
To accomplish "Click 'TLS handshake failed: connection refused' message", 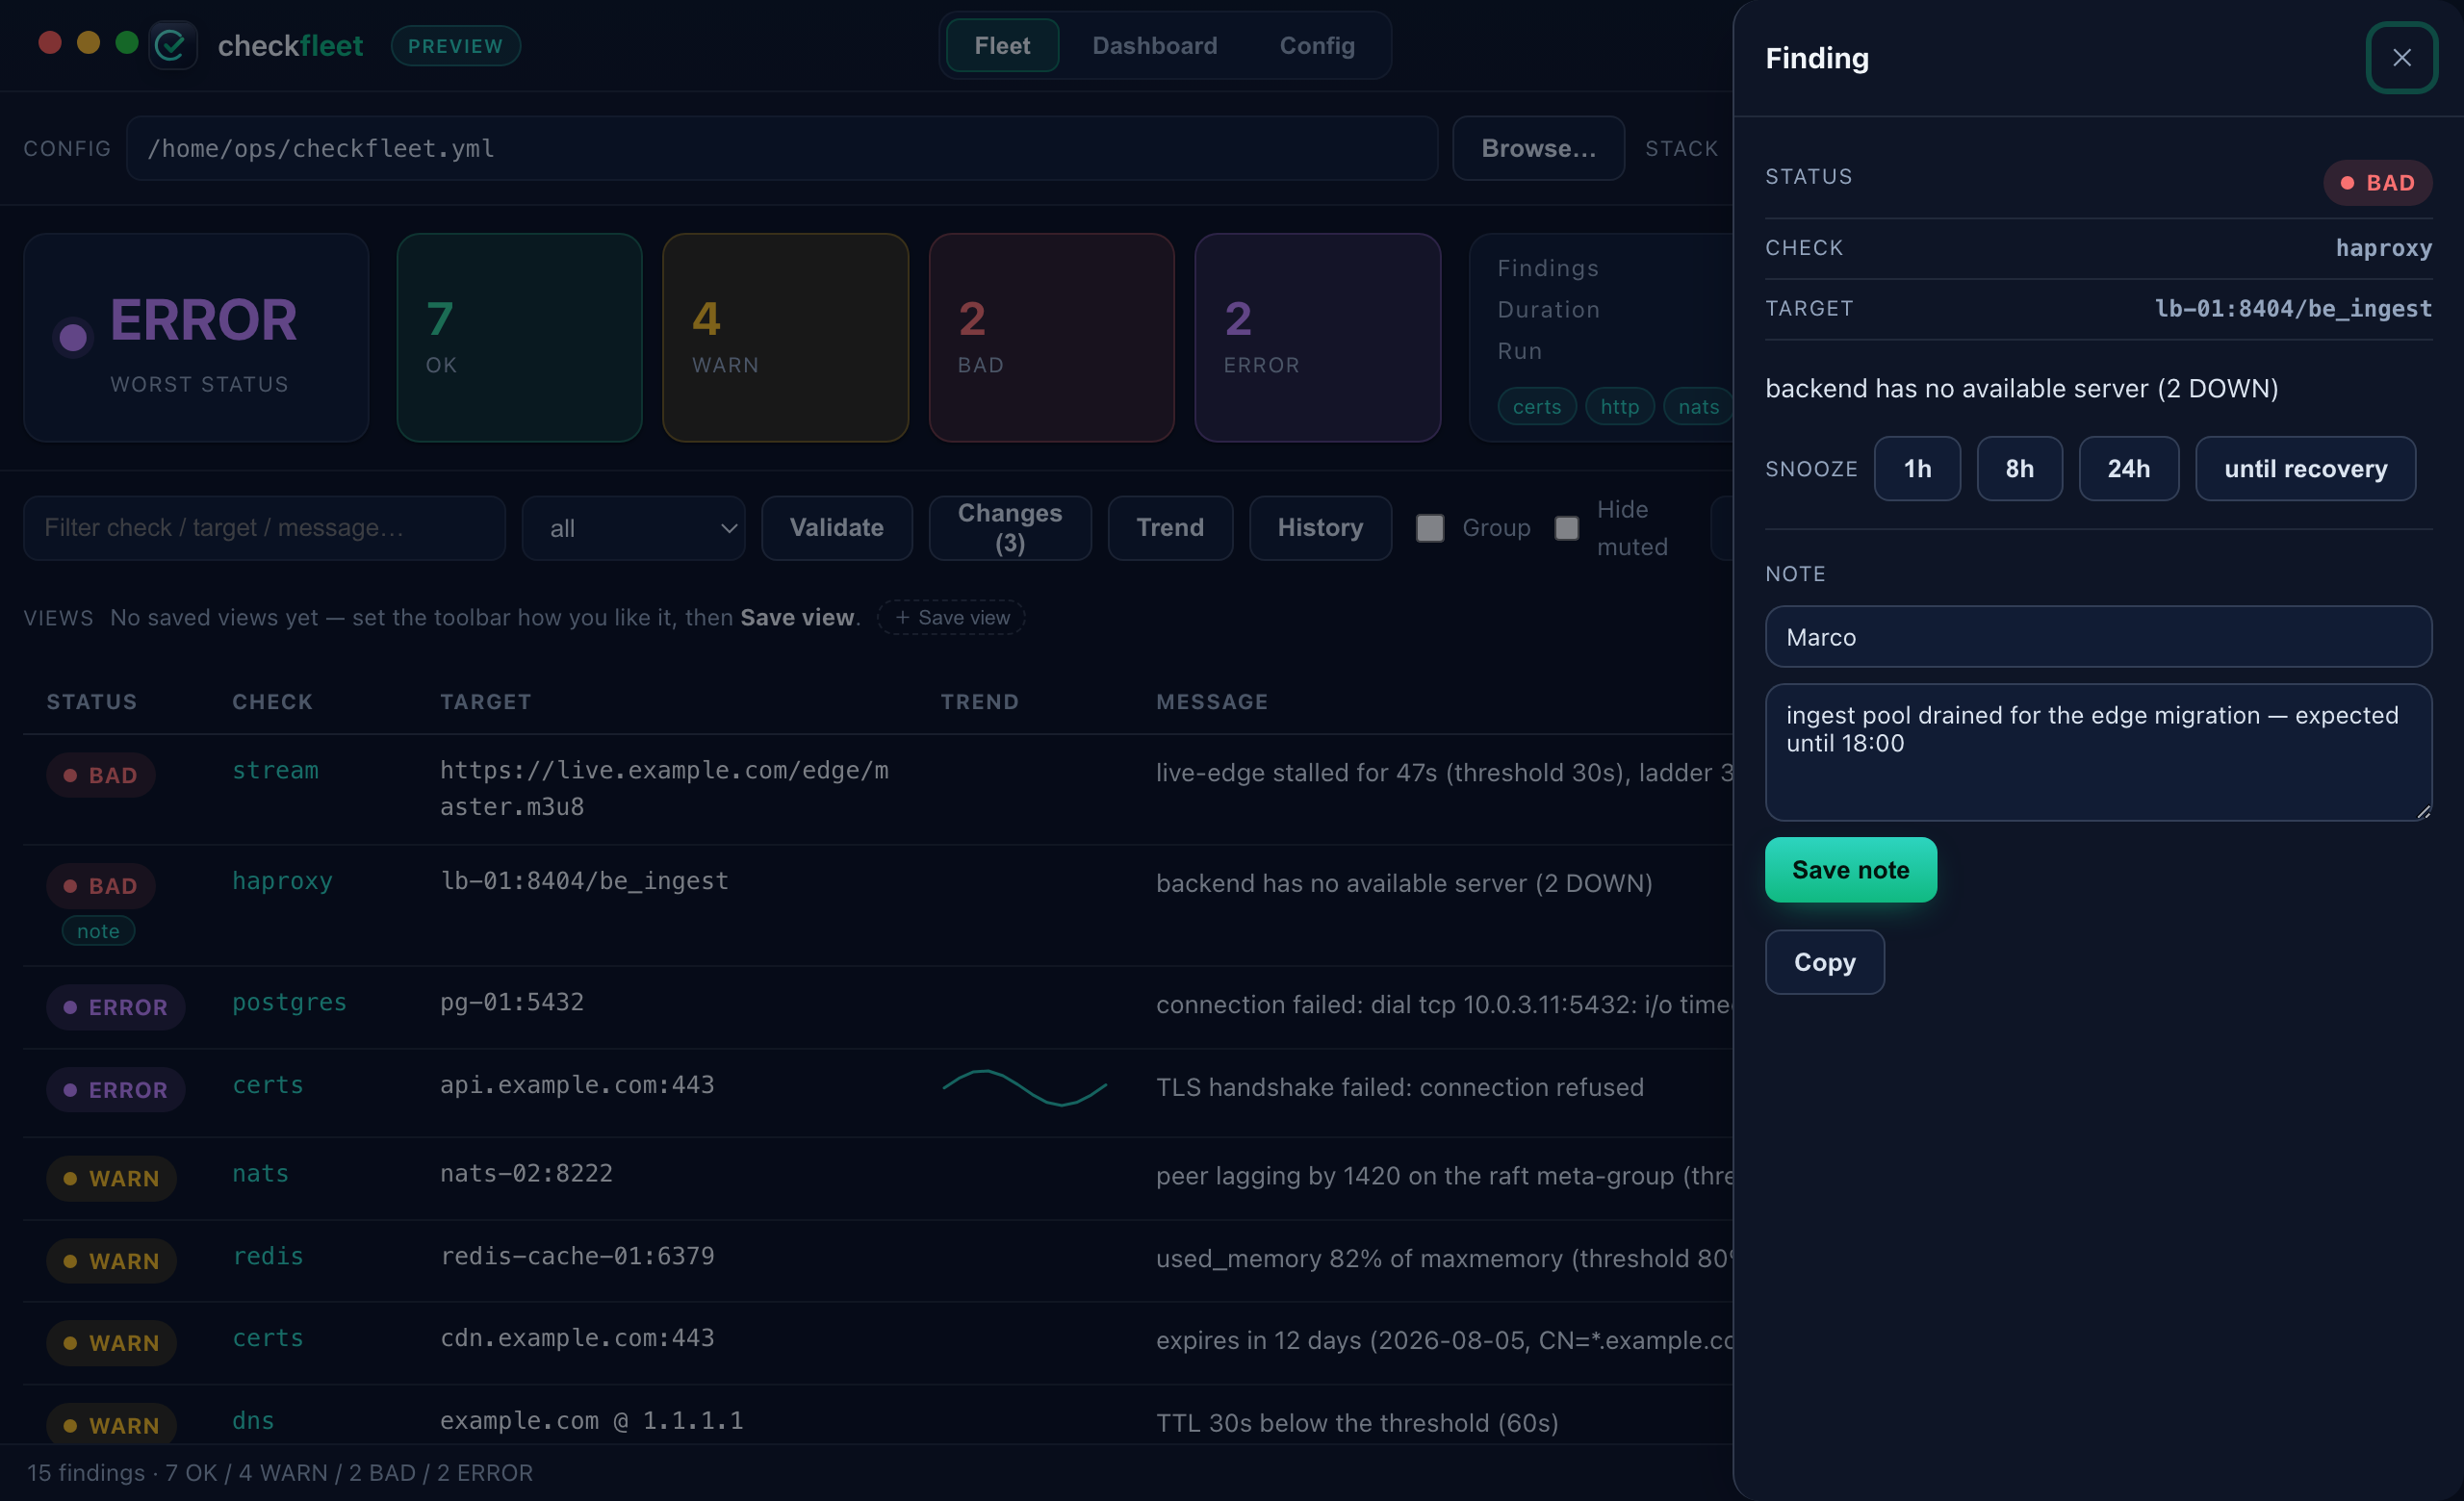I will pyautogui.click(x=1399, y=1087).
